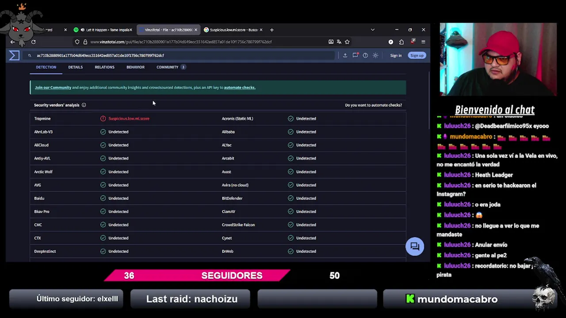Click the green check icon in Acronis row
The width and height of the screenshot is (566, 318).
(x=291, y=118)
